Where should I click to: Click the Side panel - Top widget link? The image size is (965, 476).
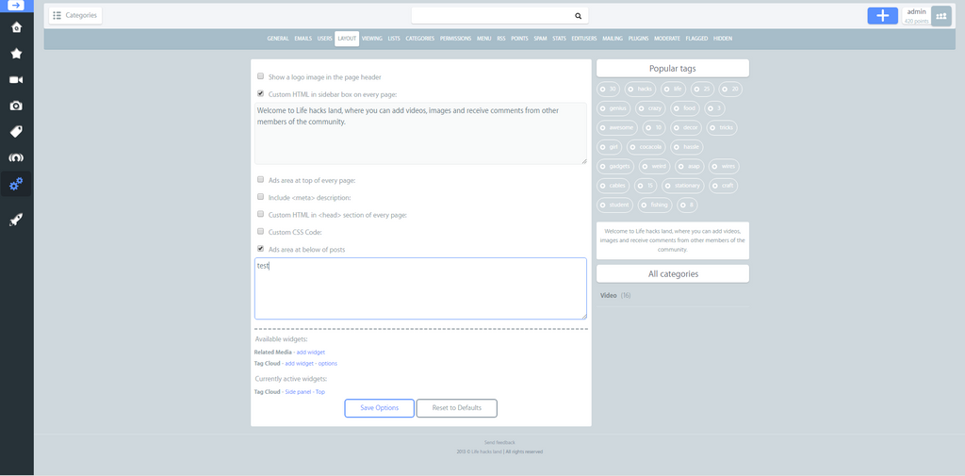pos(304,391)
